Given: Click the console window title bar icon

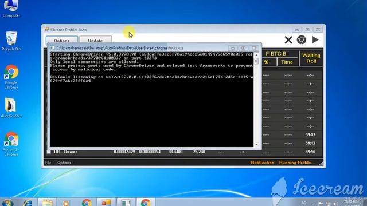Looking at the screenshot, I should 52,48.
